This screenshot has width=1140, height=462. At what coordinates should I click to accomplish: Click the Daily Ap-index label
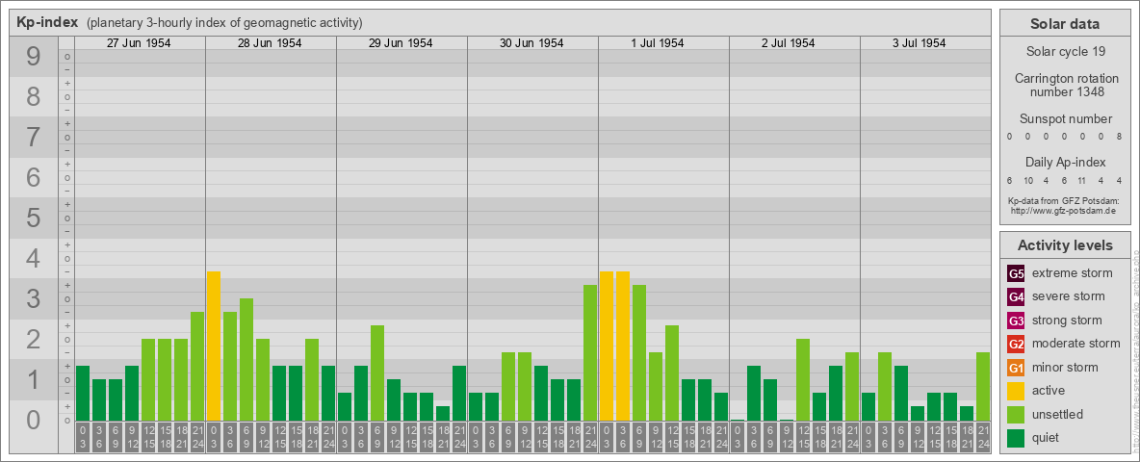(x=1065, y=162)
